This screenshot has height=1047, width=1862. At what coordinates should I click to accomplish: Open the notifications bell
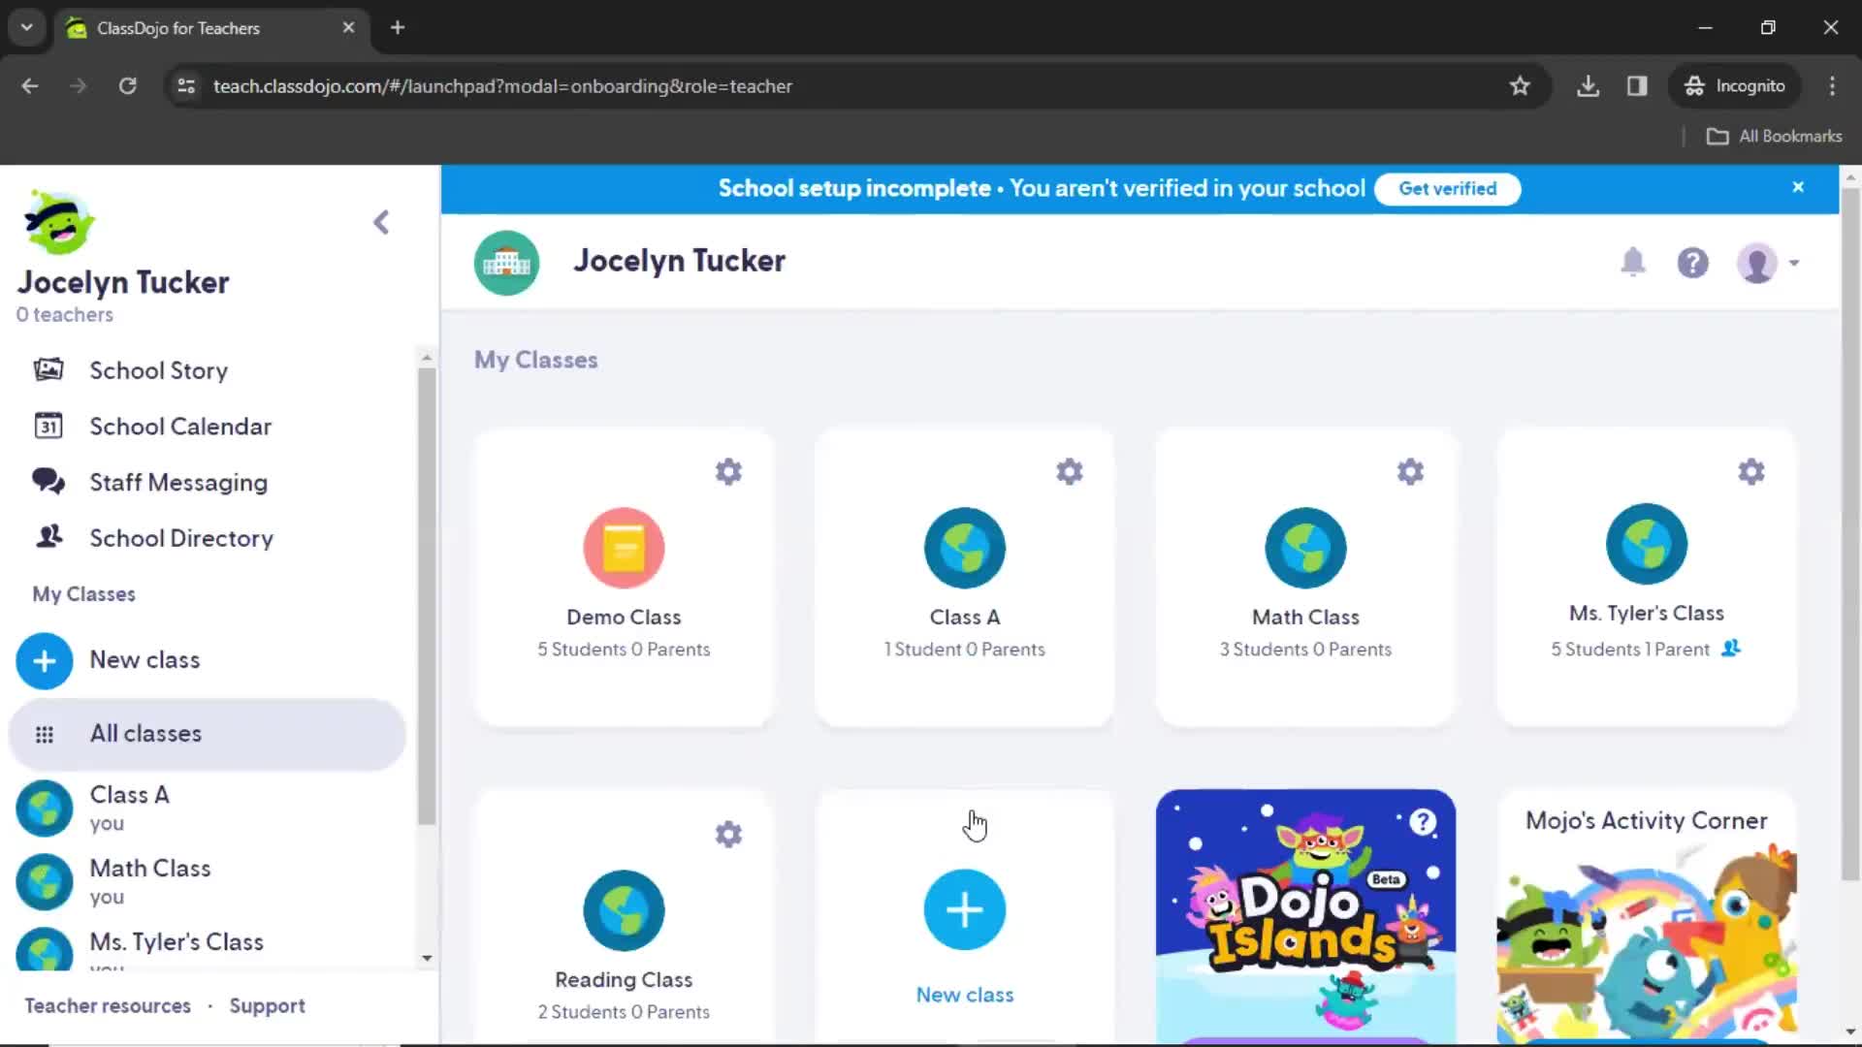click(1633, 262)
